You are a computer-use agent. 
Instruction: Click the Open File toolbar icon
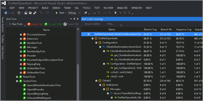[26, 13]
